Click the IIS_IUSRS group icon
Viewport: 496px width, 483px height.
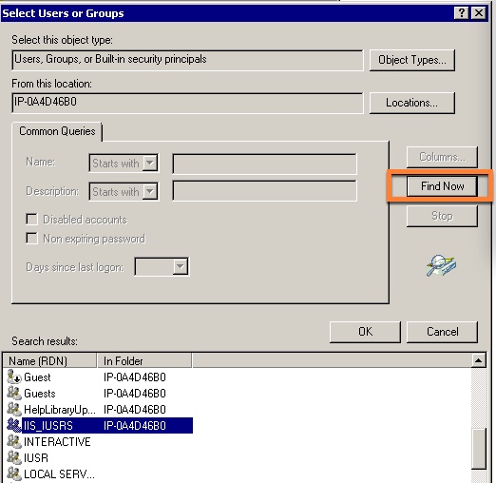coord(14,425)
